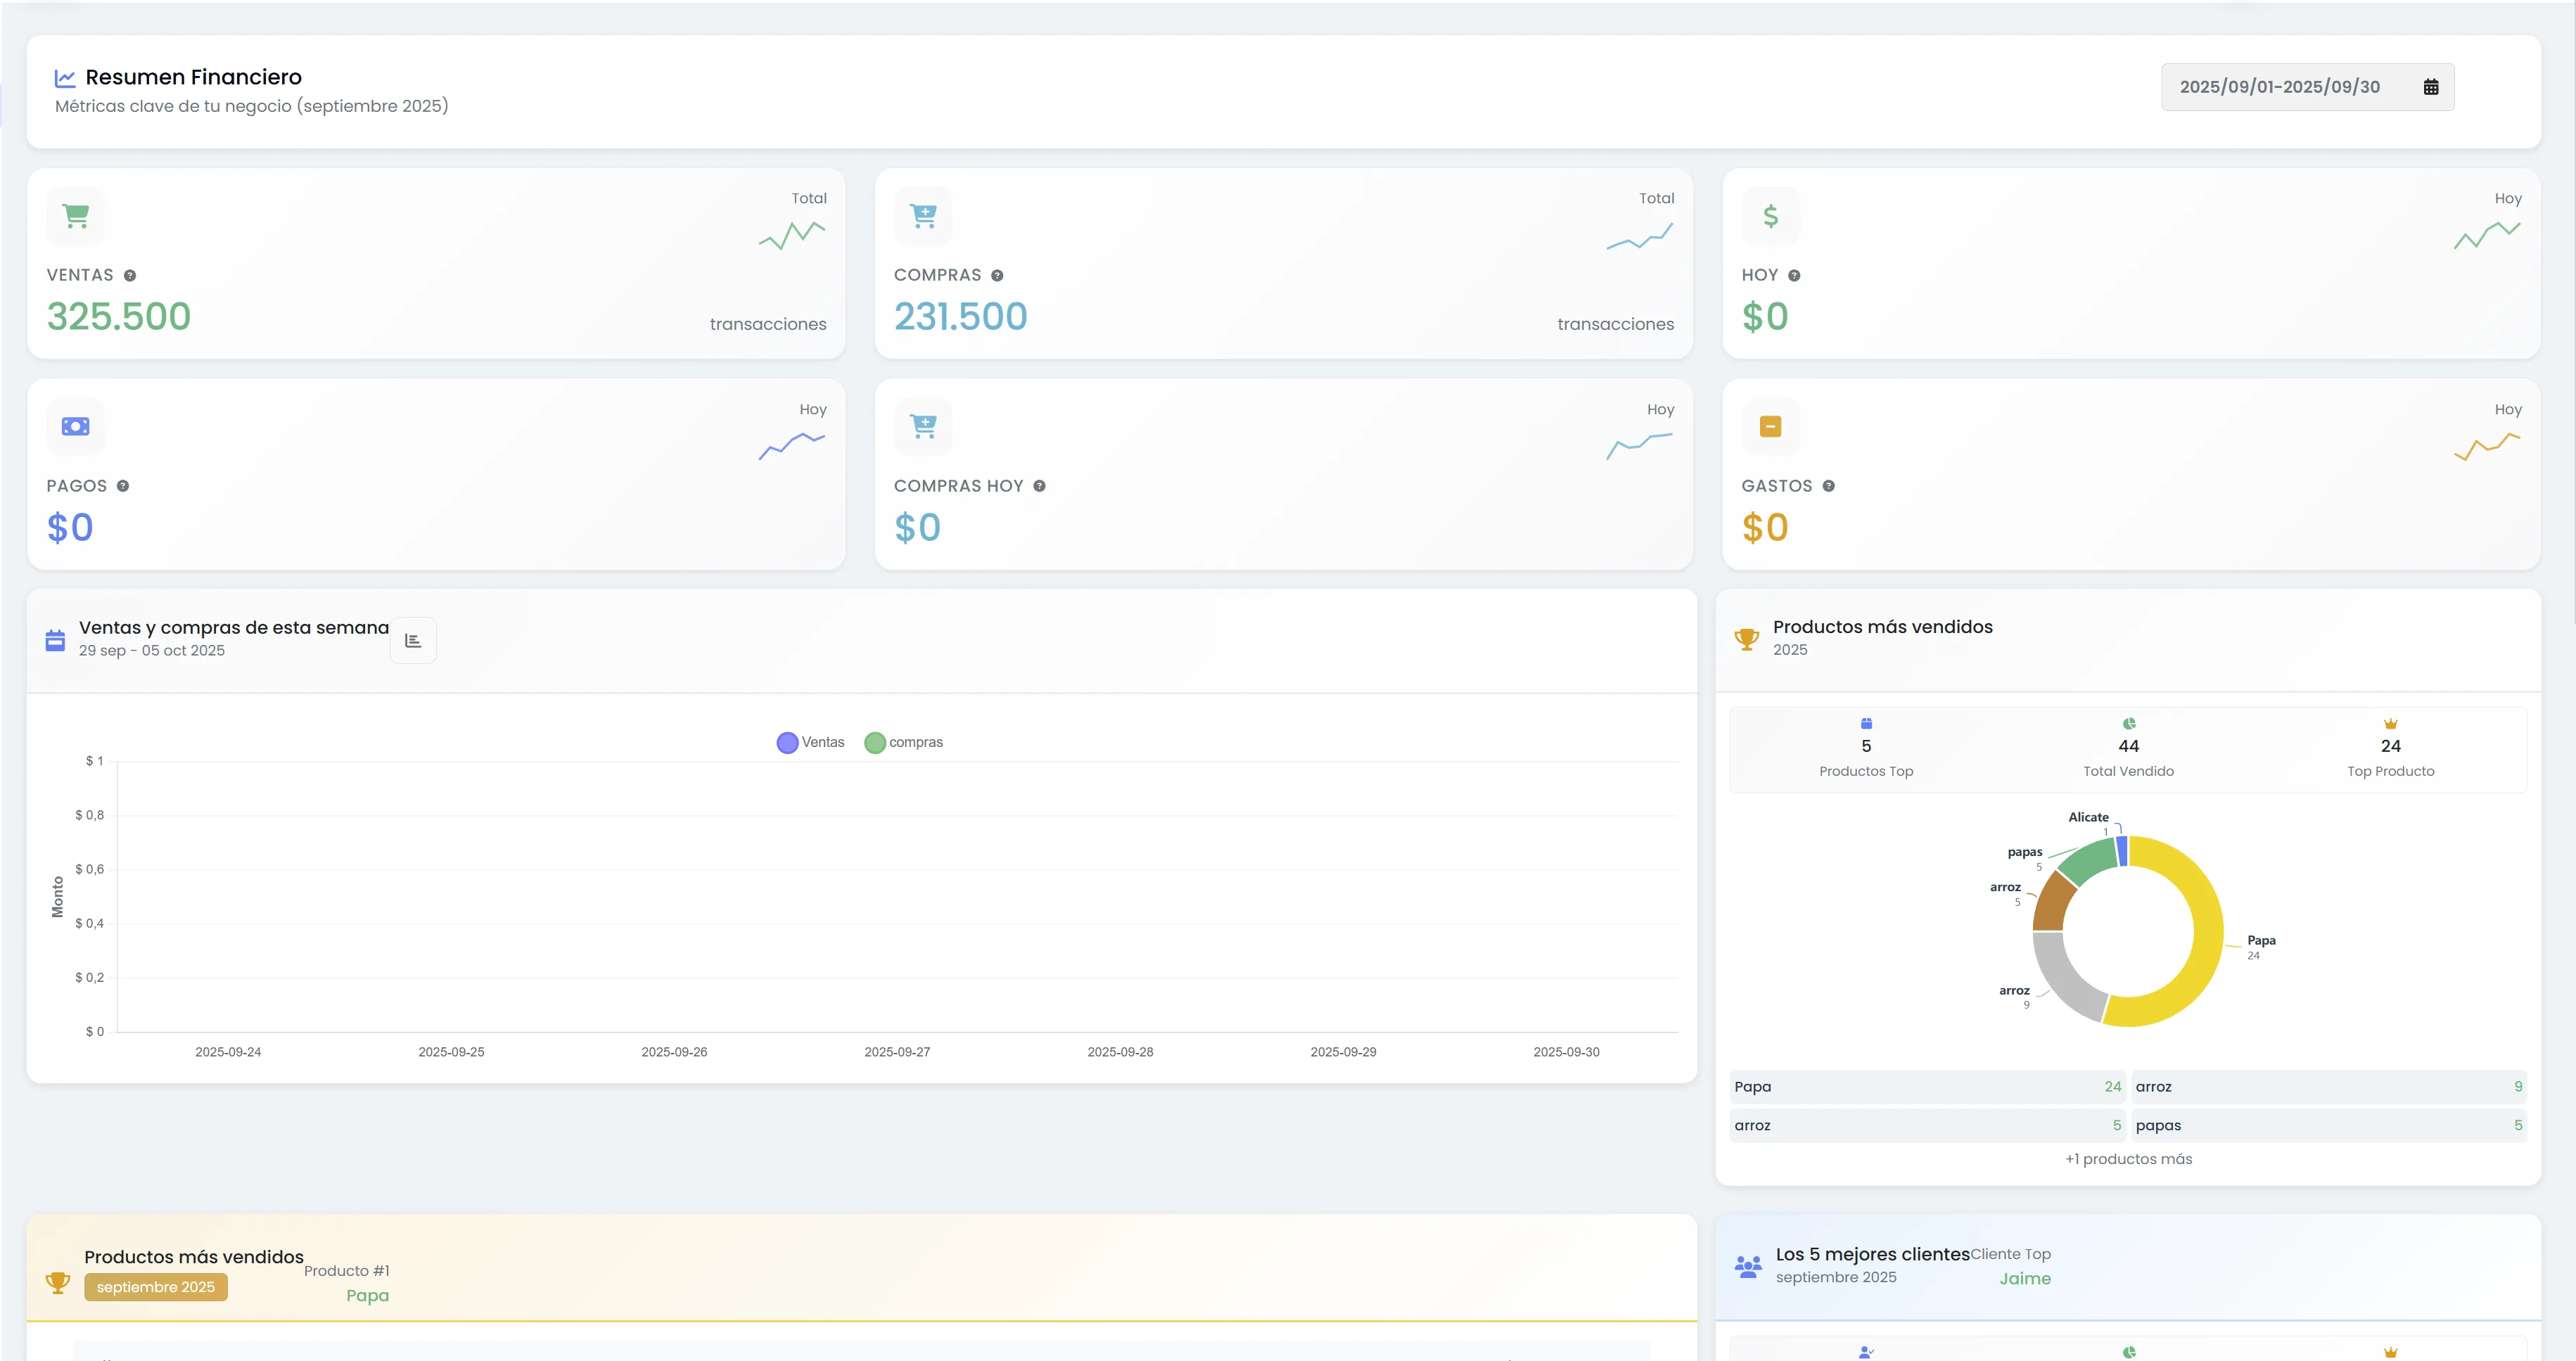The height and width of the screenshot is (1361, 2576).
Task: Click the 'septiembre 2025' badge
Action: 156,1287
